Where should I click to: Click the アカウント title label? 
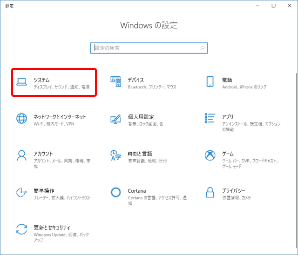coord(43,154)
